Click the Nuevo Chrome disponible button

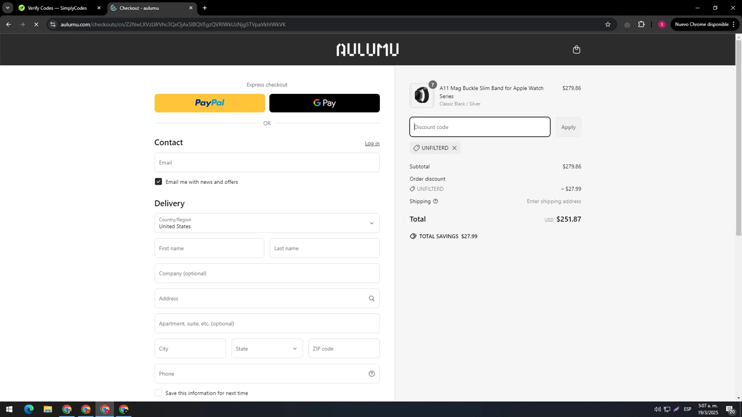pyautogui.click(x=704, y=24)
